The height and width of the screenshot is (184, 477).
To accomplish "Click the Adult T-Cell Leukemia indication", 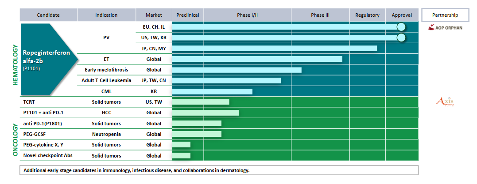I will coord(106,80).
